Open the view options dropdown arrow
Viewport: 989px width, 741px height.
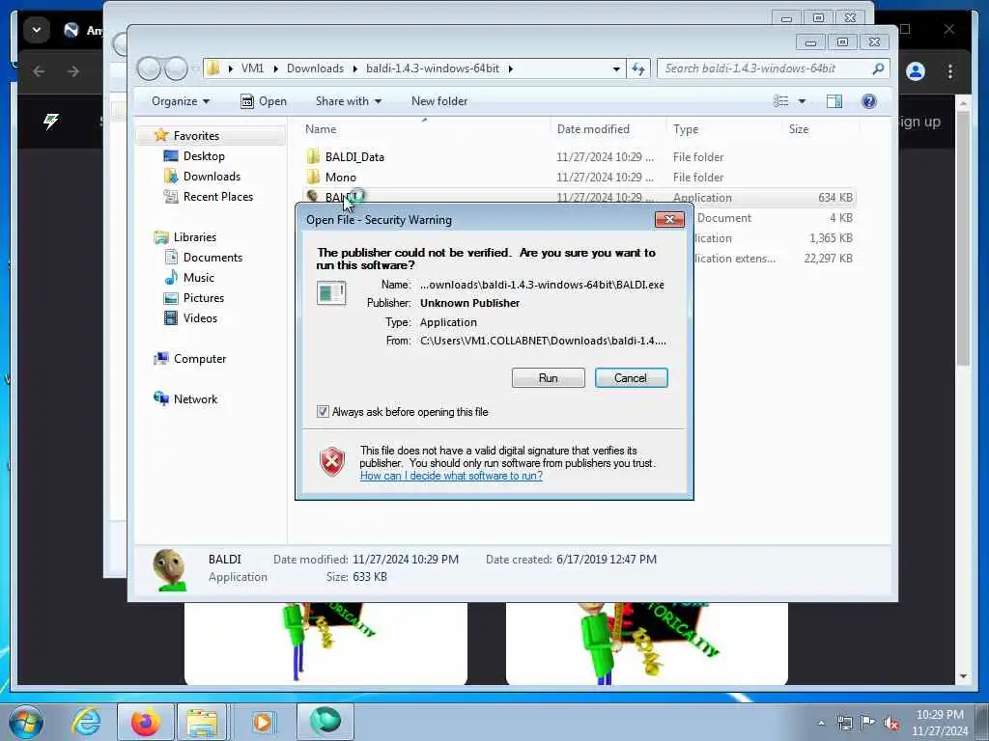coord(802,101)
